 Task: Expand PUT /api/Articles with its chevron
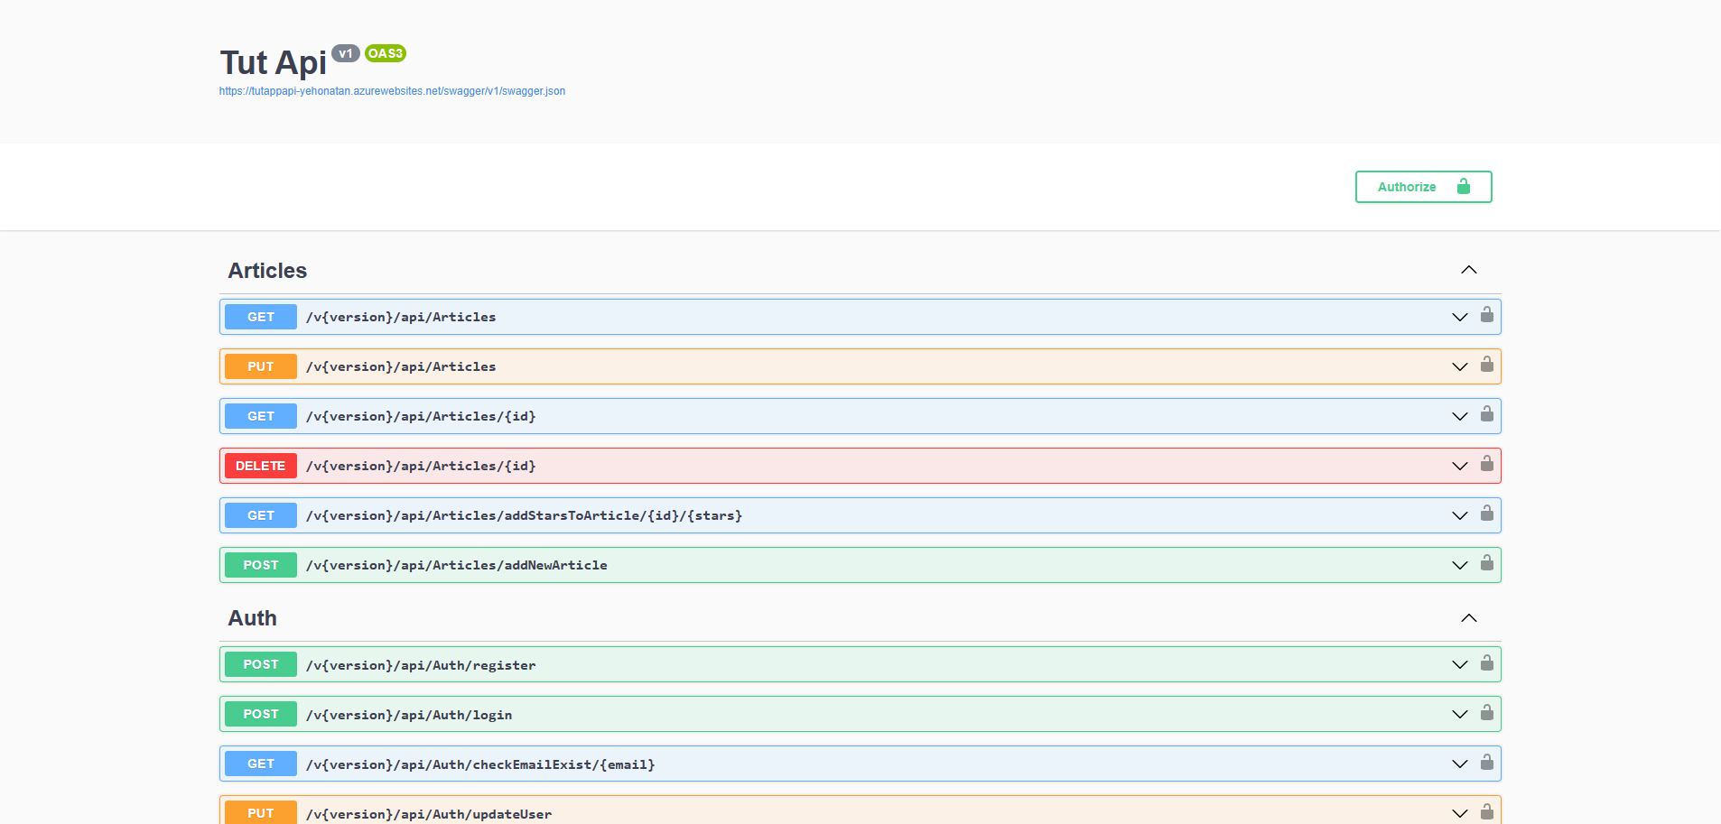(x=1460, y=366)
